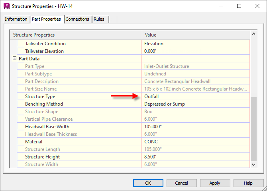
Task: Edit the Headwall Base Width value
Action: (x=195, y=127)
